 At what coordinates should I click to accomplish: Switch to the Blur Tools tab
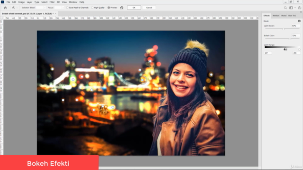point(292,16)
